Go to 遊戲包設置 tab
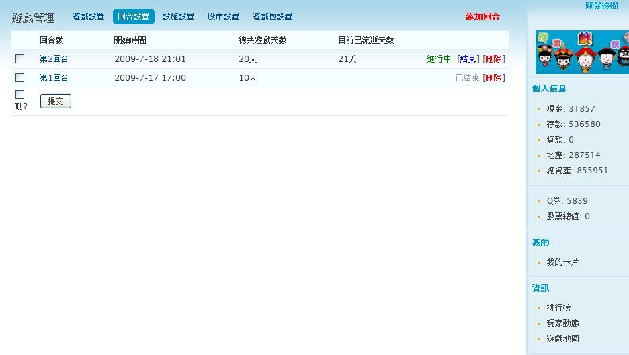Image resolution: width=629 pixels, height=355 pixels. pos(272,16)
